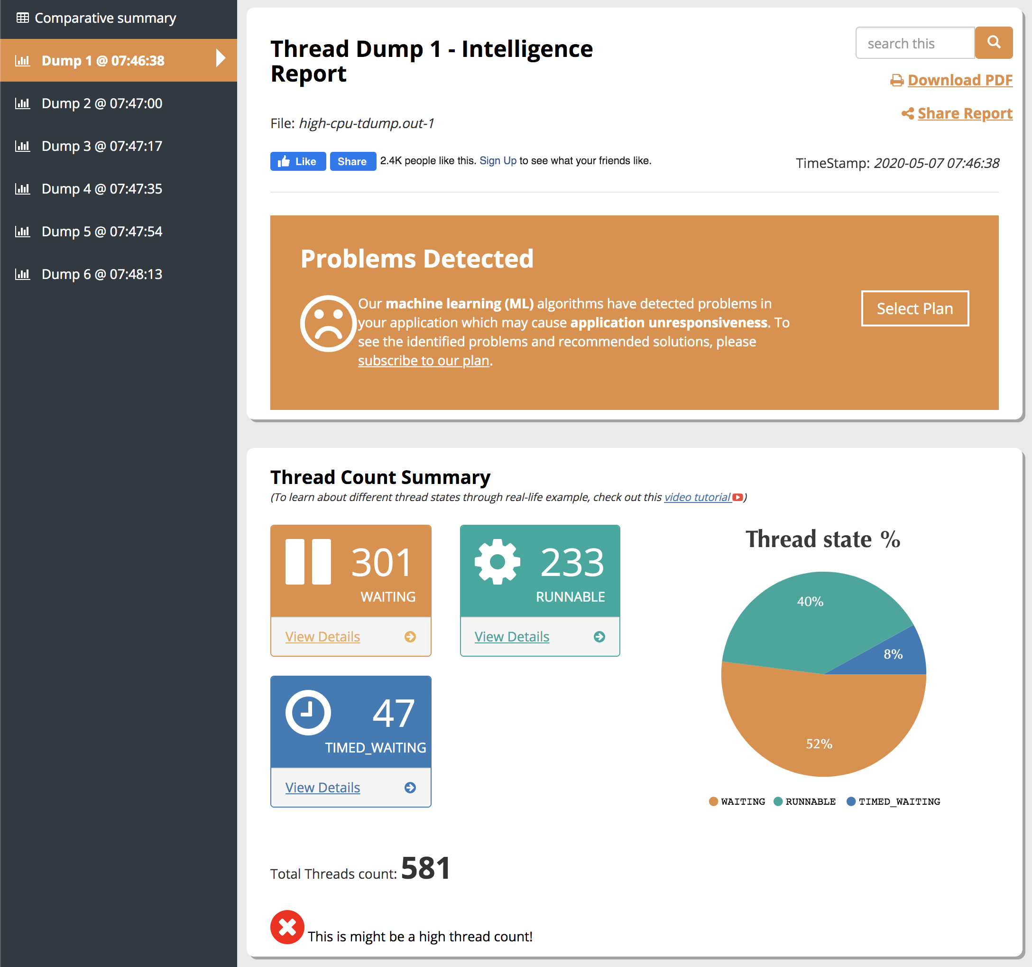Viewport: 1032px width, 967px height.
Task: Click the TIMED_WAITING card arrow icon
Action: (410, 788)
